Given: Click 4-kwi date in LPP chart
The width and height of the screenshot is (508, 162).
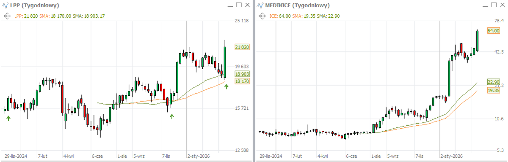Looking at the screenshot, I should click(69, 156).
